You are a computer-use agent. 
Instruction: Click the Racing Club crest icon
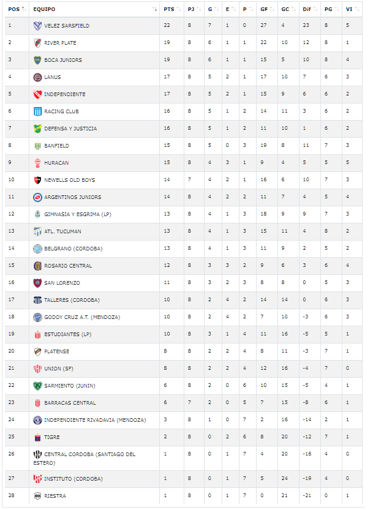coord(37,111)
